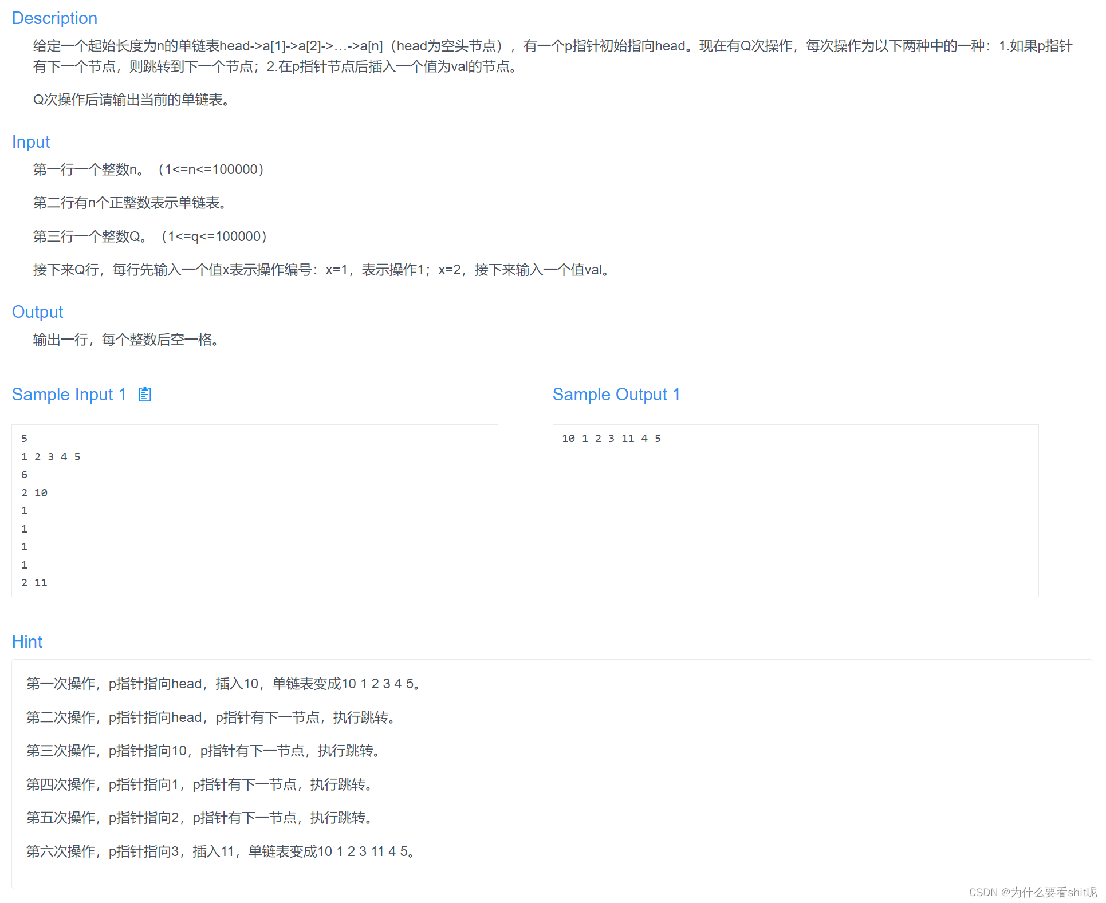Select the blue Description heading
Screen dimensions: 1106x903
54,18
